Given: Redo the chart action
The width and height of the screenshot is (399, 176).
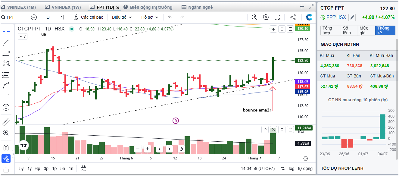Looking at the screenshot, I should [x=182, y=17].
